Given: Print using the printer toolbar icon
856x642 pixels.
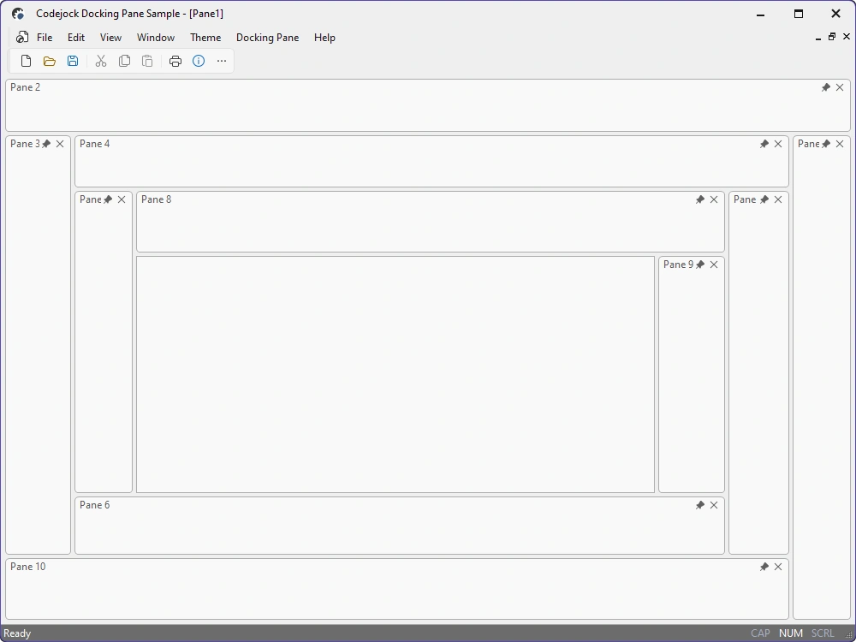Looking at the screenshot, I should click(x=175, y=61).
